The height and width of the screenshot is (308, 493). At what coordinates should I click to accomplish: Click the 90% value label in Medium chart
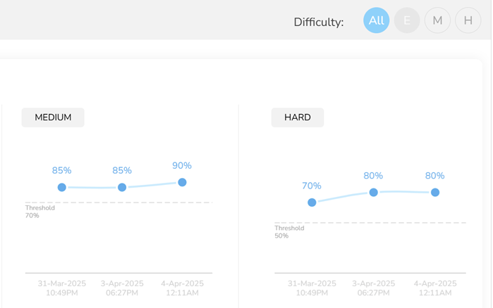[182, 166]
